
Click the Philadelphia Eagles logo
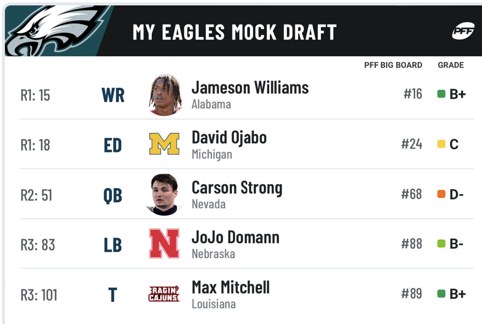(x=57, y=31)
